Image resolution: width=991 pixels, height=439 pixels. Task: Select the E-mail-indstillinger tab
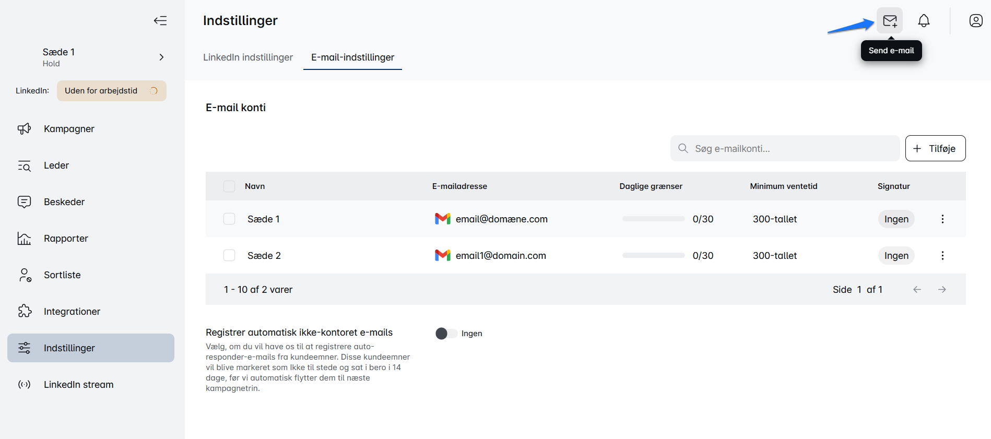pos(352,57)
